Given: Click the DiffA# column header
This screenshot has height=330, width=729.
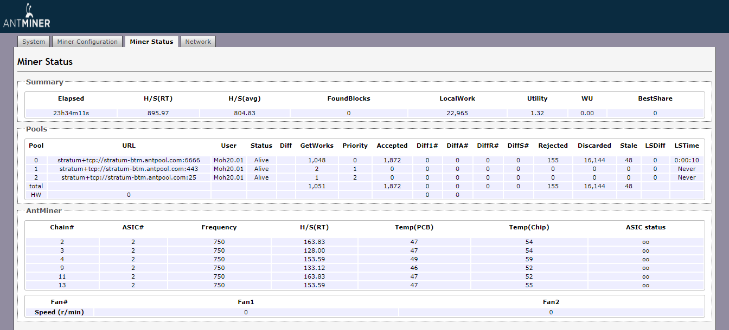Looking at the screenshot, I should (457, 146).
